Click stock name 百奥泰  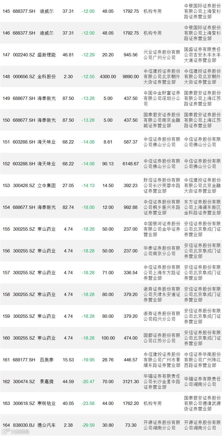pos(47,360)
